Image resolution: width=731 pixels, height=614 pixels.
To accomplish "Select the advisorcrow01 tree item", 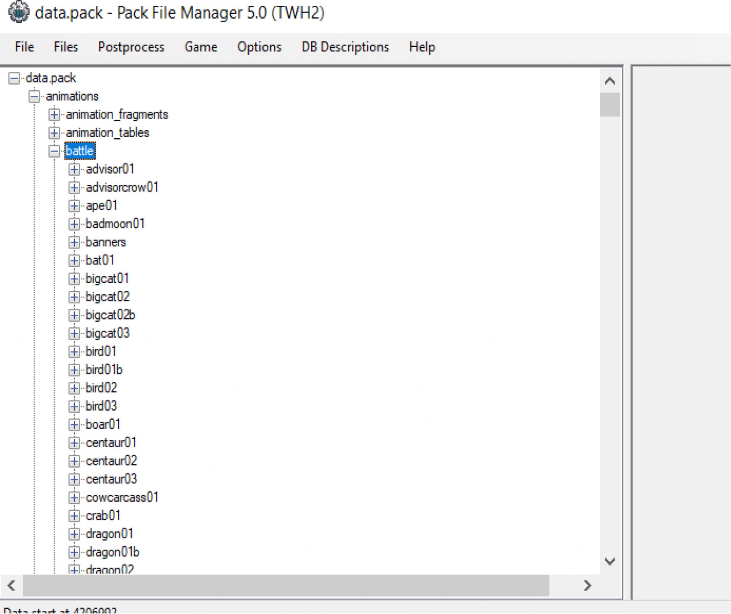I will click(122, 187).
